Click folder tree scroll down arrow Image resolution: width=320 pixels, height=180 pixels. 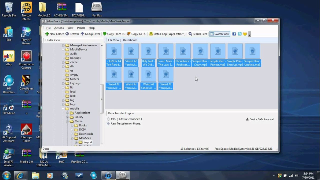(x=102, y=144)
